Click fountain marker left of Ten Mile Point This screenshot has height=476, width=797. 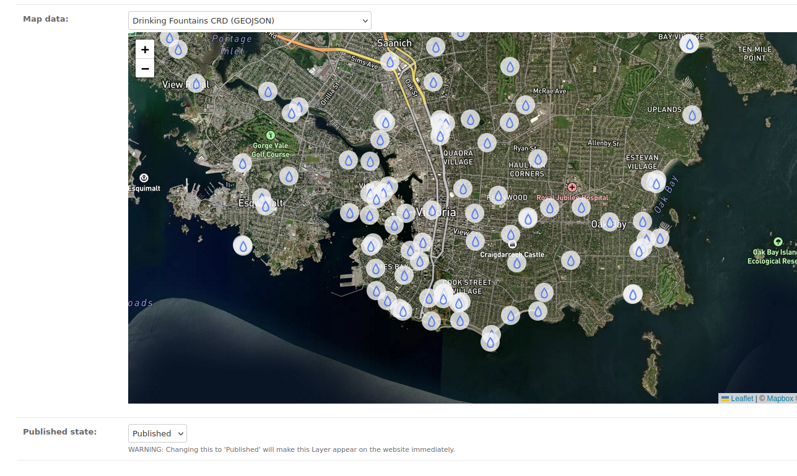[x=689, y=44]
